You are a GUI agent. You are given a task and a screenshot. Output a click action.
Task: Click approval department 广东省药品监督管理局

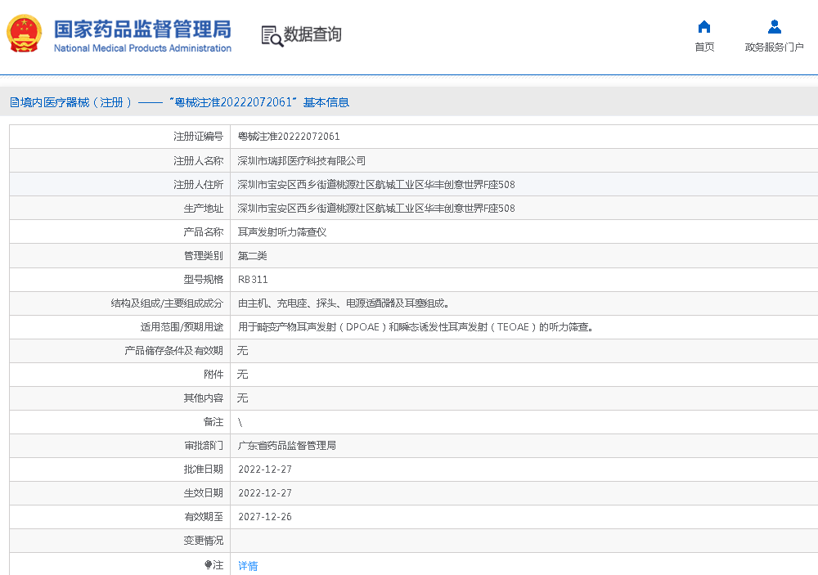(286, 446)
